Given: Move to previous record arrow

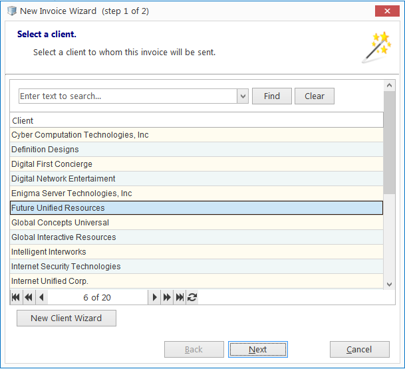Looking at the screenshot, I should tap(41, 297).
